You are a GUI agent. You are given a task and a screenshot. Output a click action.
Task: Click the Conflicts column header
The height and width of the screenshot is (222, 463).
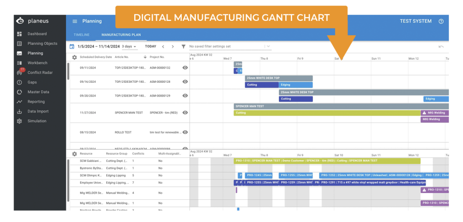tap(138, 154)
